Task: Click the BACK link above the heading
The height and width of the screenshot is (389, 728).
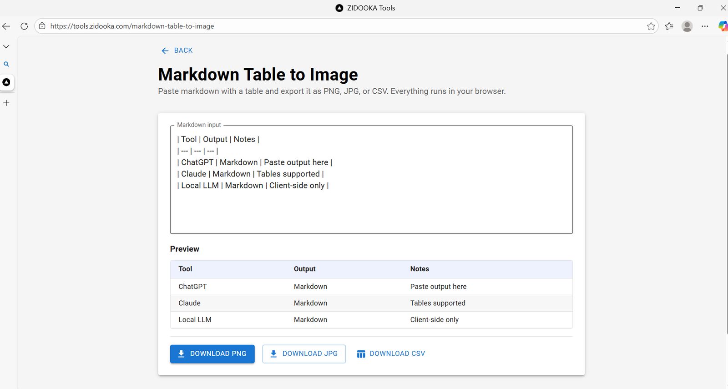Action: point(177,51)
